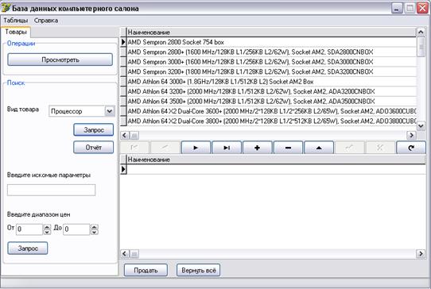
Task: Click the upper grid scroll-down arrow
Action: 421,126
